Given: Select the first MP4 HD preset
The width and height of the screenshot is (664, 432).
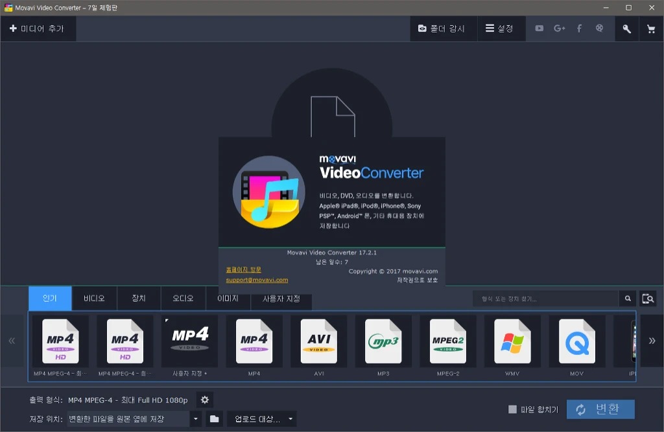Looking at the screenshot, I should pos(60,346).
